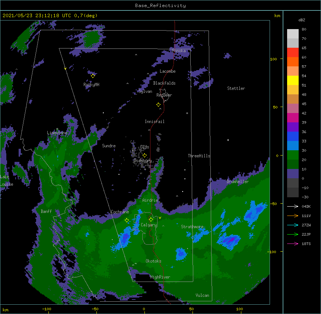Select the yellow diamond marker below Cochrane
Image resolution: width=321 pixels, height=314 pixels.
point(127,220)
